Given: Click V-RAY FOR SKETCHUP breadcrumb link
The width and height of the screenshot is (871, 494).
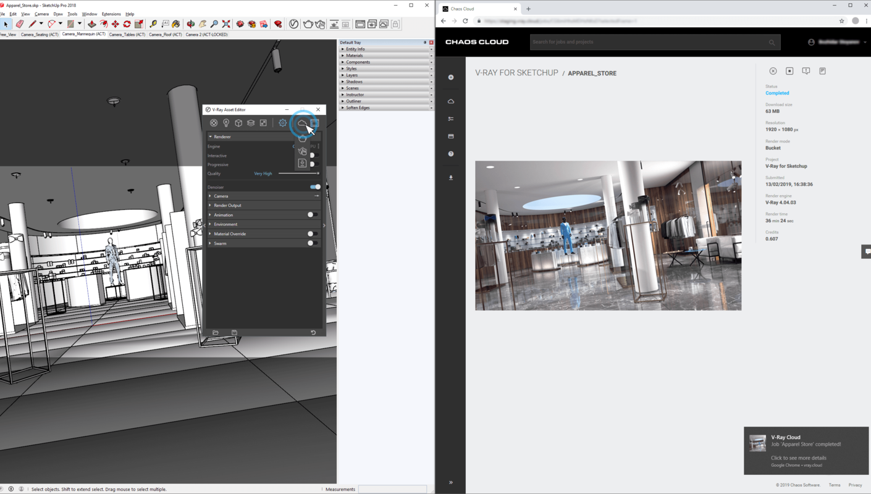Looking at the screenshot, I should (516, 73).
